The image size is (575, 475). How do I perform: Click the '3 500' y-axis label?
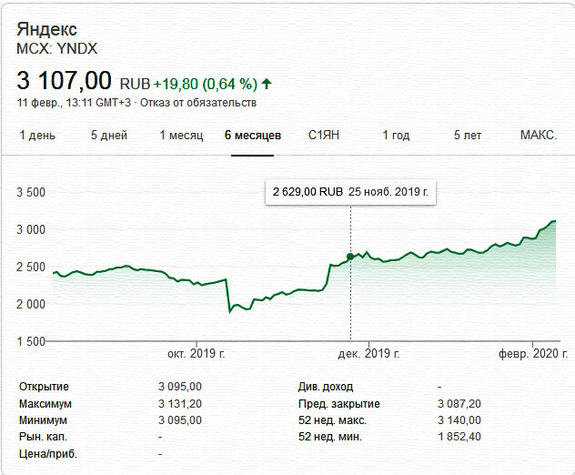pyautogui.click(x=31, y=192)
